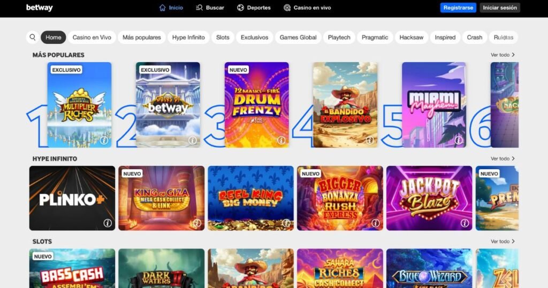Open Miami Mayhem game thumbnail
Screen dimensions: 548x288
tap(434, 105)
